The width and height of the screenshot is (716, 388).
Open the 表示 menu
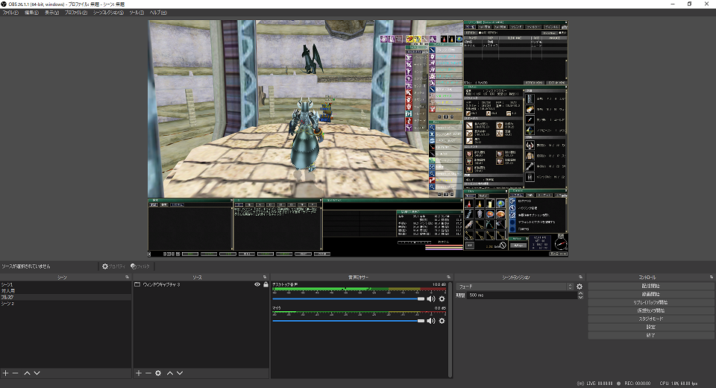51,13
